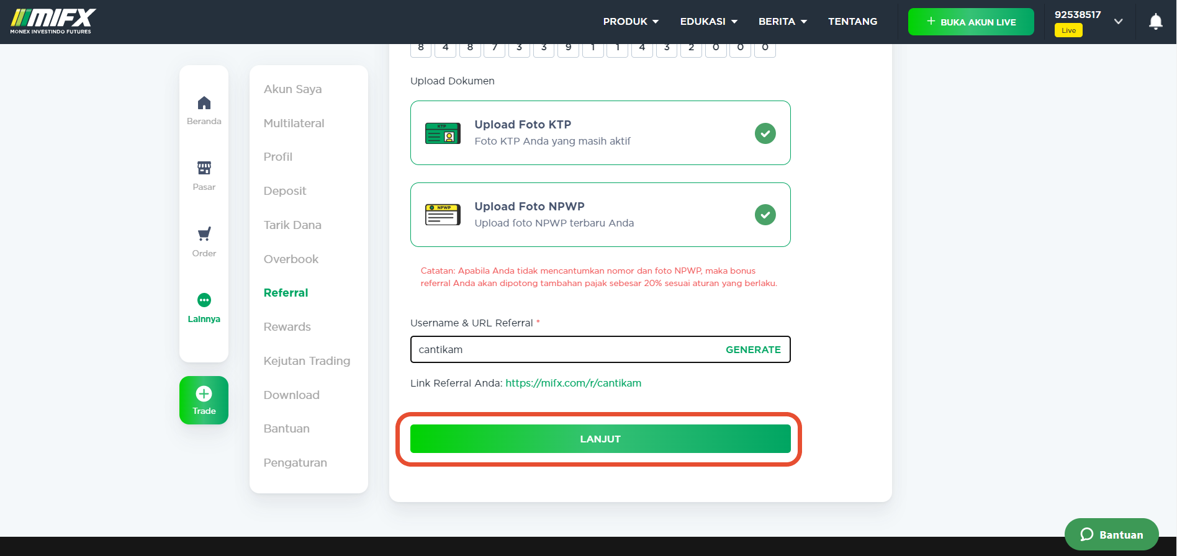
Task: Click the MIFX logo
Action: pyautogui.click(x=53, y=21)
